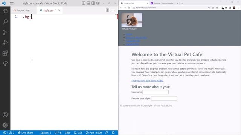Click the Virtual Pet Cafe brand text
Screen dimensions: 241x135
pos(129,29)
